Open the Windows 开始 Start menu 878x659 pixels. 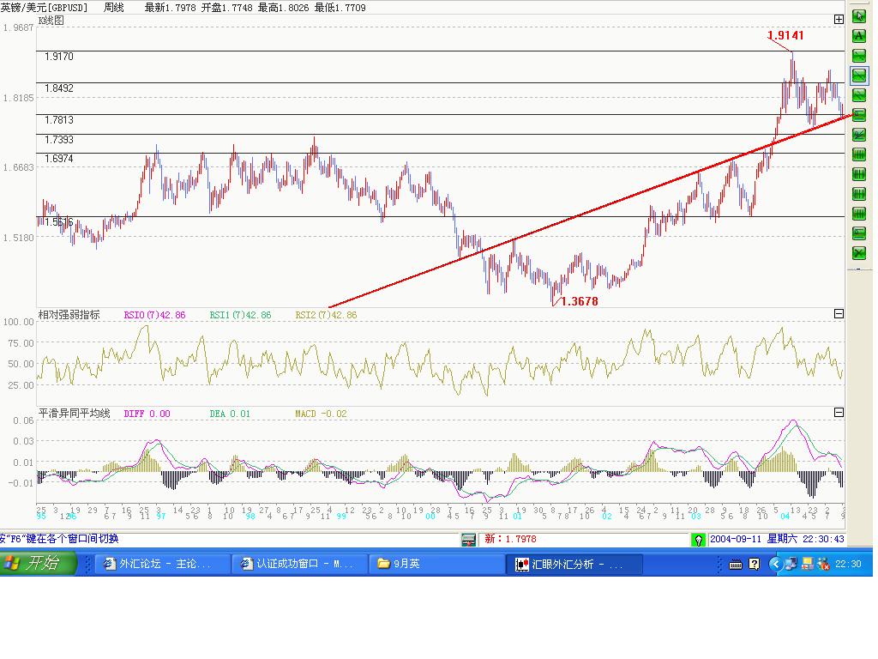point(39,564)
